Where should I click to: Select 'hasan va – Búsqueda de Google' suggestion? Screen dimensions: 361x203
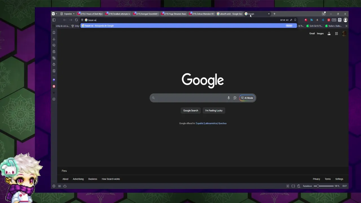[x=188, y=26]
